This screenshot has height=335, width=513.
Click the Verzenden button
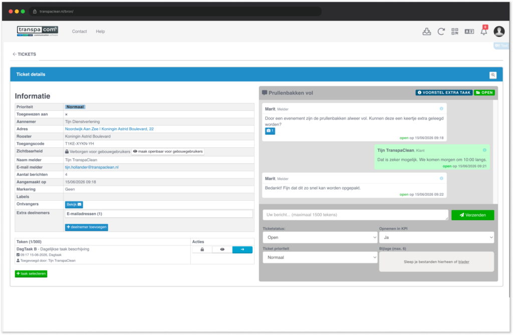[x=472, y=215]
